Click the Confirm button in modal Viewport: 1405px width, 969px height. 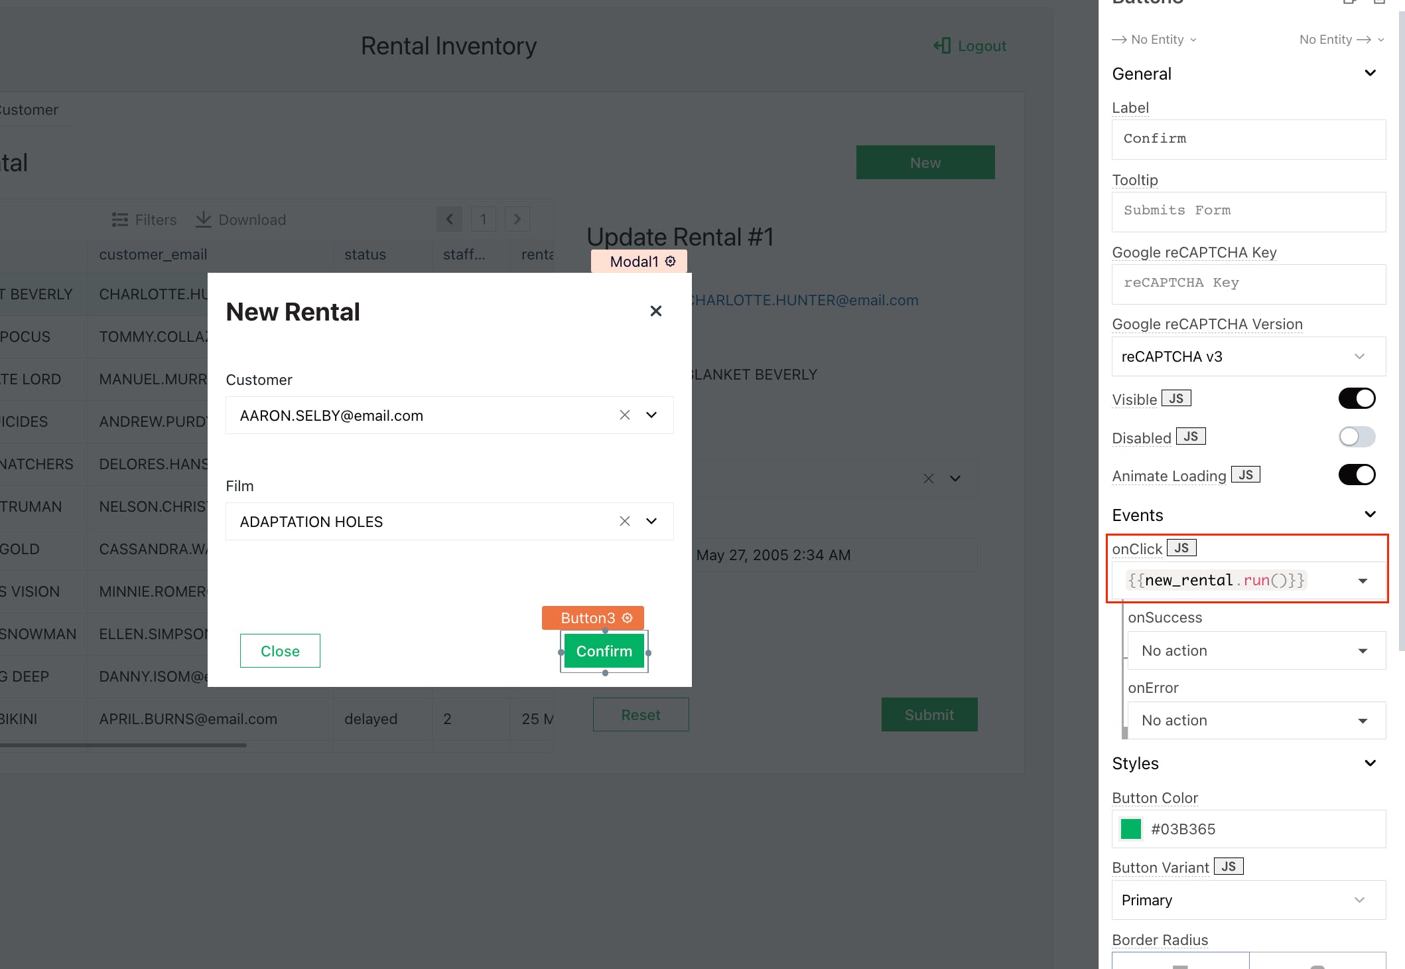[x=604, y=652]
